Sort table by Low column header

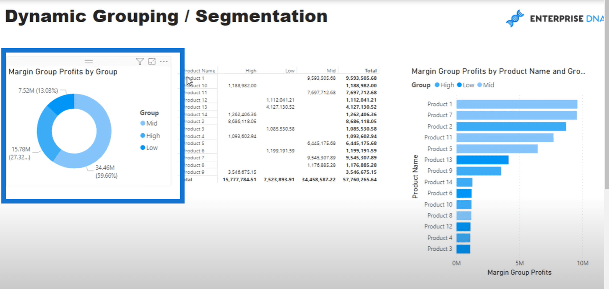tap(290, 70)
